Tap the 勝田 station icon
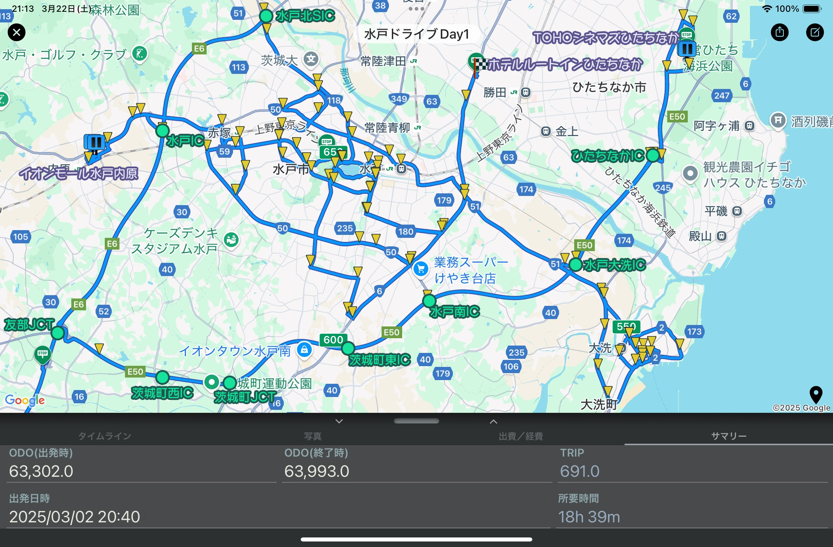 (526, 92)
